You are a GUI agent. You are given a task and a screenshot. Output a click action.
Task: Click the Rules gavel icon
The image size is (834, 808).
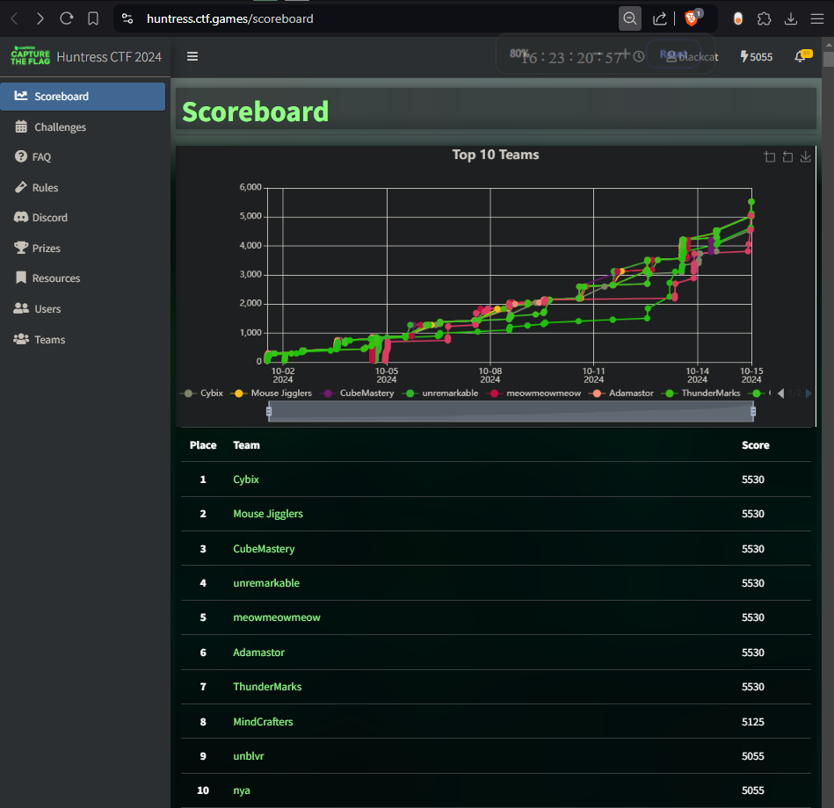pos(21,187)
